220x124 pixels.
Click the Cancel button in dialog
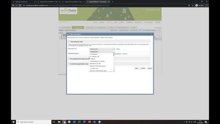point(150,68)
